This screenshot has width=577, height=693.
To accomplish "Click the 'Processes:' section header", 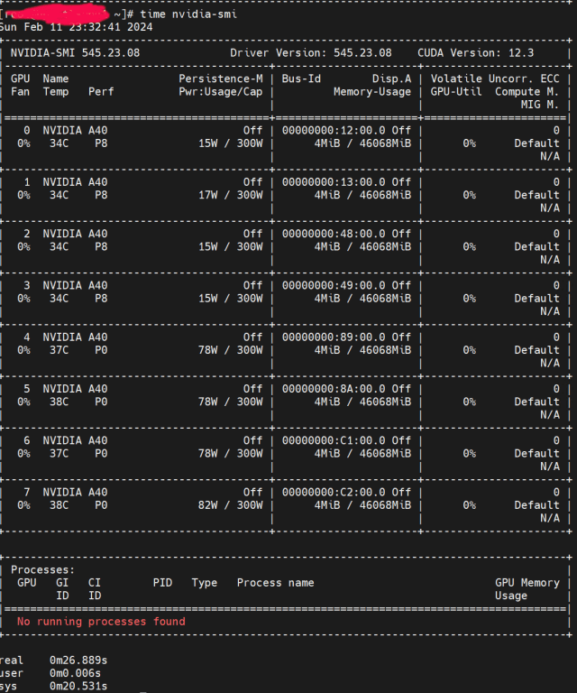I will [x=43, y=570].
